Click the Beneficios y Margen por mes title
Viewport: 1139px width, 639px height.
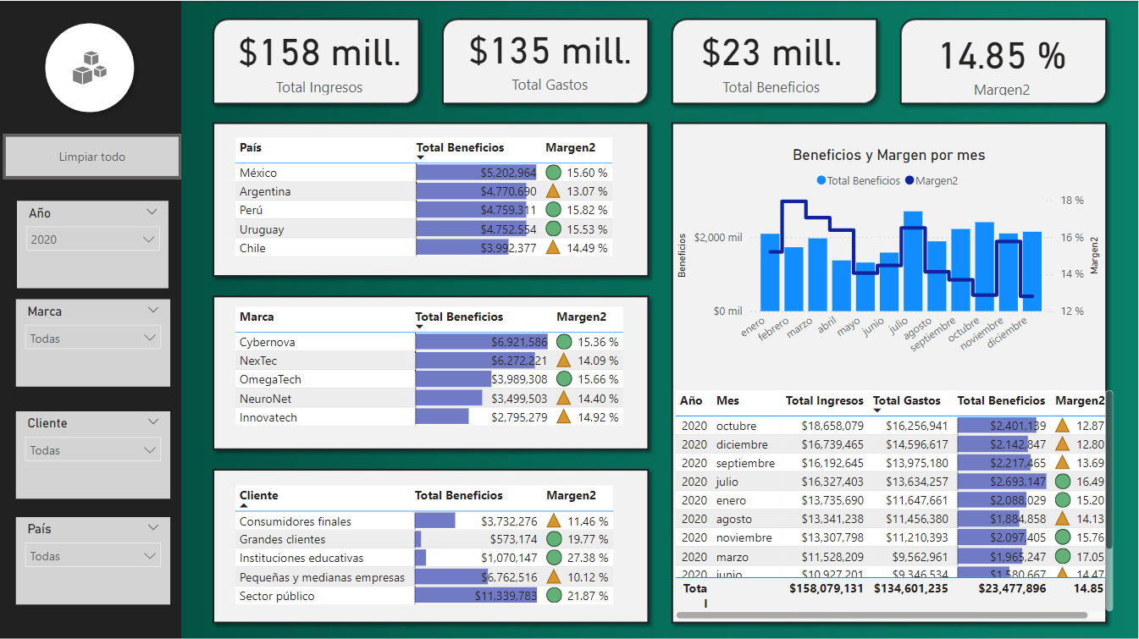click(x=889, y=155)
